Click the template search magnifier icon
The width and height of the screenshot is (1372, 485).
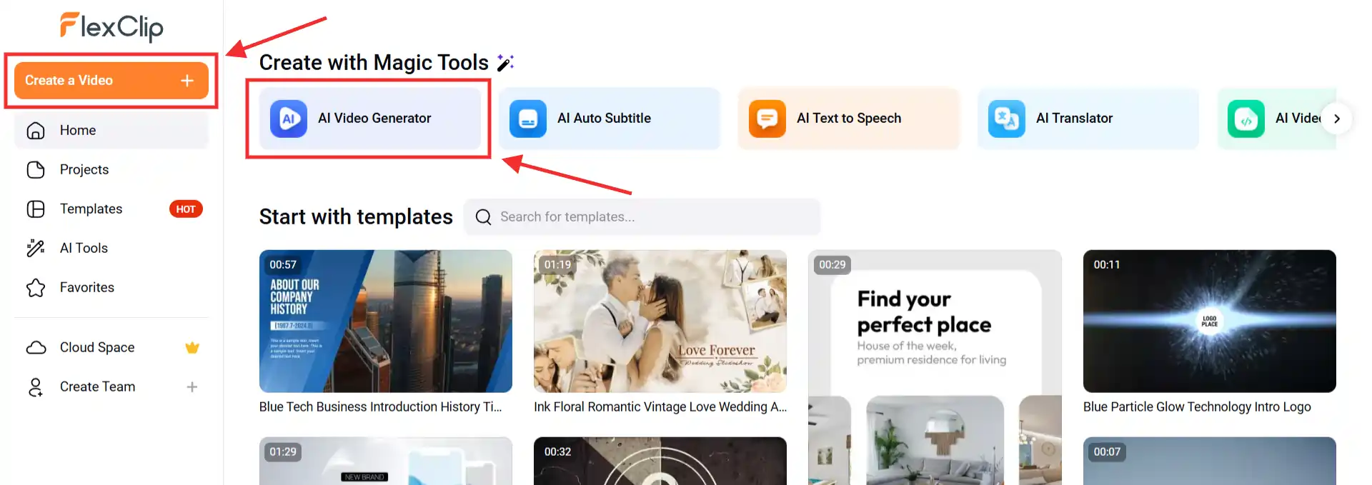pyautogui.click(x=484, y=217)
